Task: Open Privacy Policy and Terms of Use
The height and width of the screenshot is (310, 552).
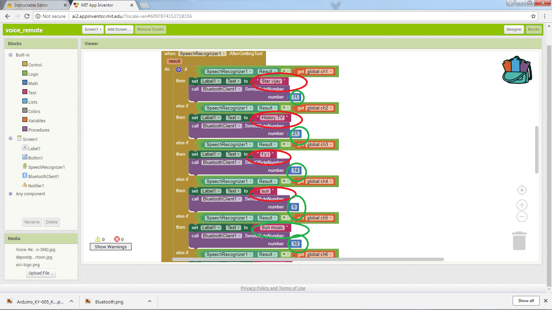Action: tap(273, 288)
